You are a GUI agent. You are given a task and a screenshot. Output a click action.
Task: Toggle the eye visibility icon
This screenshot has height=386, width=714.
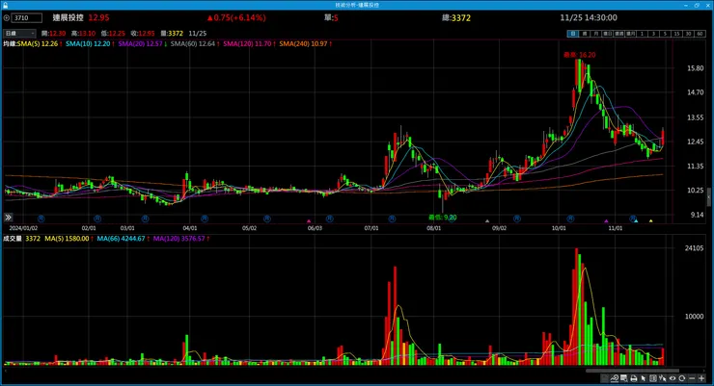point(673,378)
